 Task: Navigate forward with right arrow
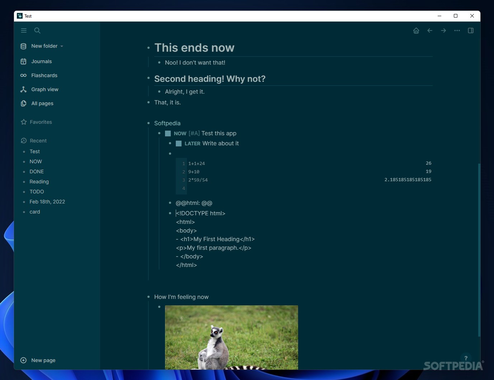(443, 31)
